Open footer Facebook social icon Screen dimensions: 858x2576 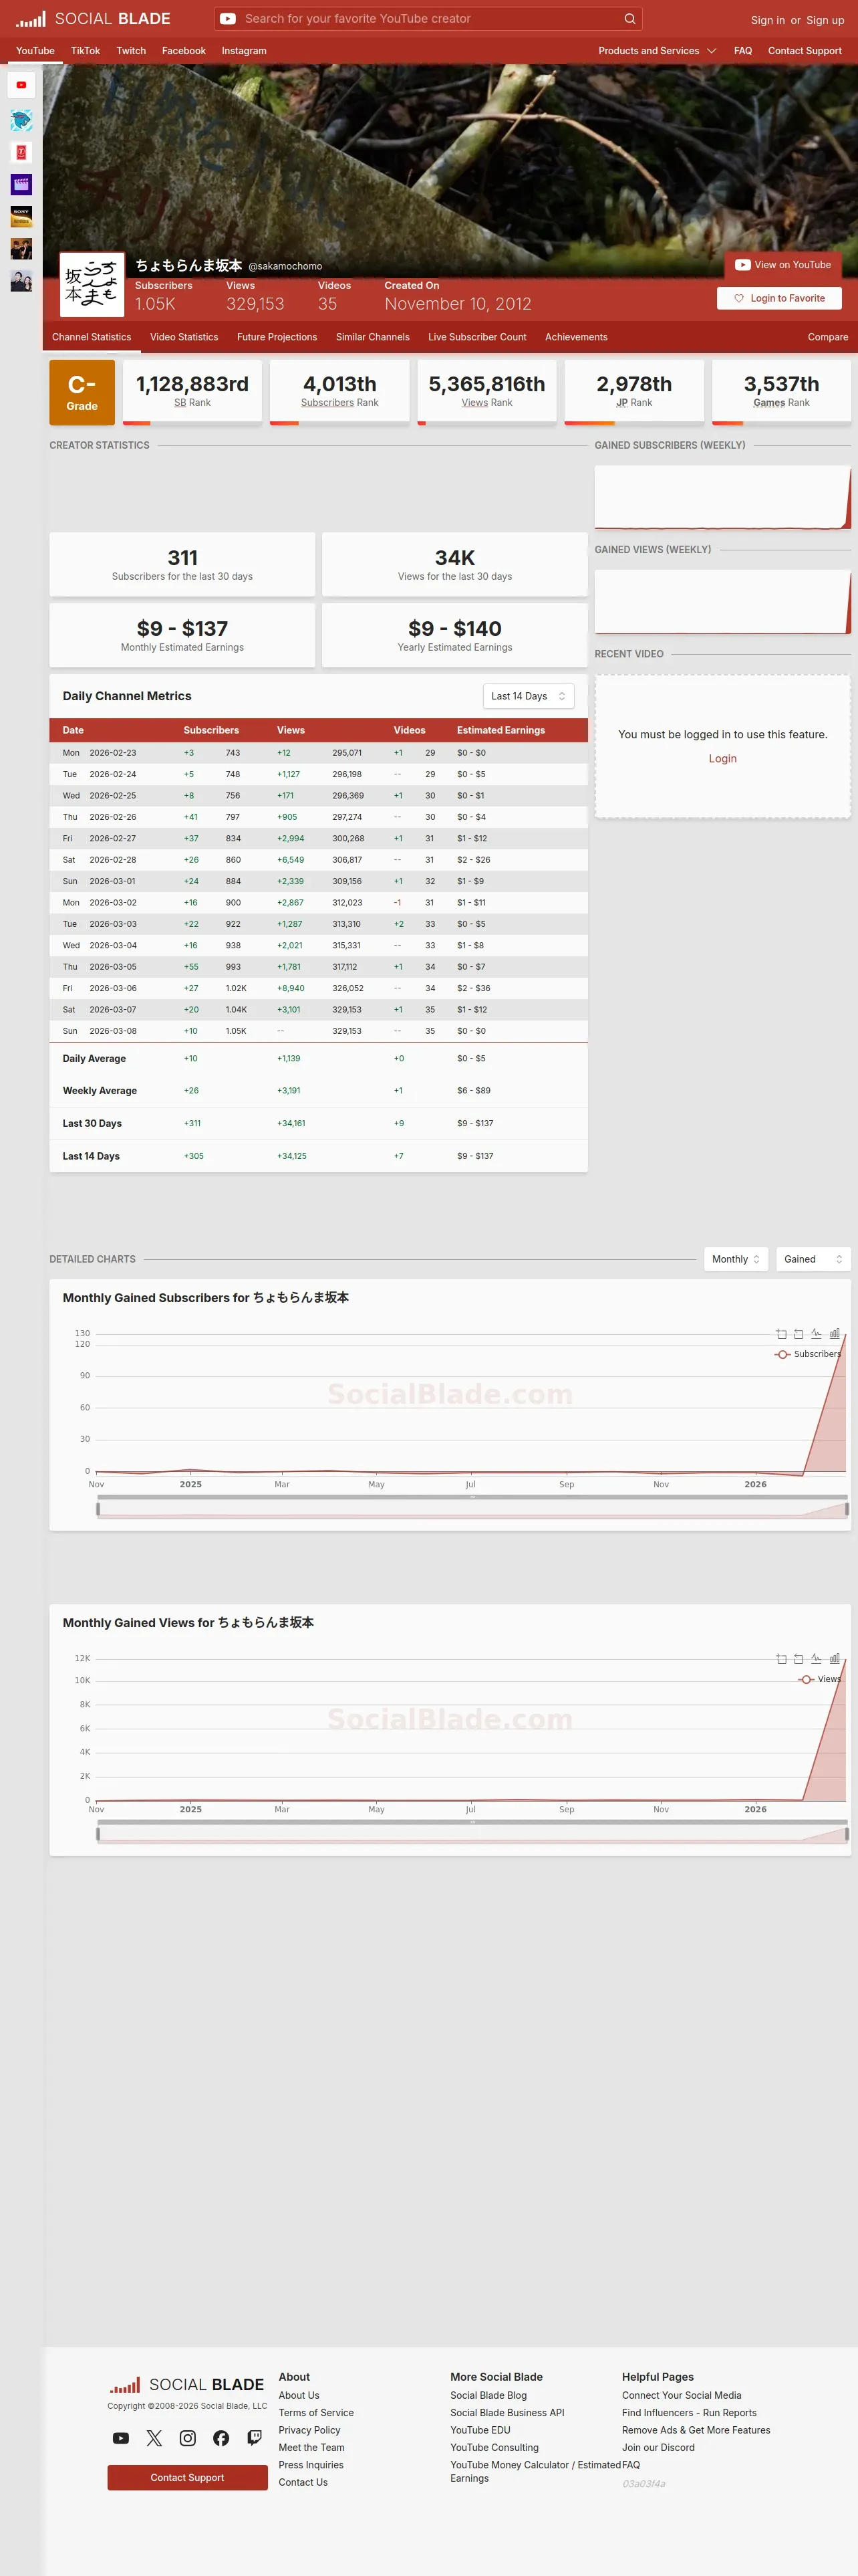pos(221,2438)
